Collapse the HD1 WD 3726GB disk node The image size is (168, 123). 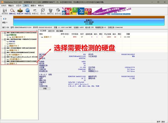pos(2,39)
